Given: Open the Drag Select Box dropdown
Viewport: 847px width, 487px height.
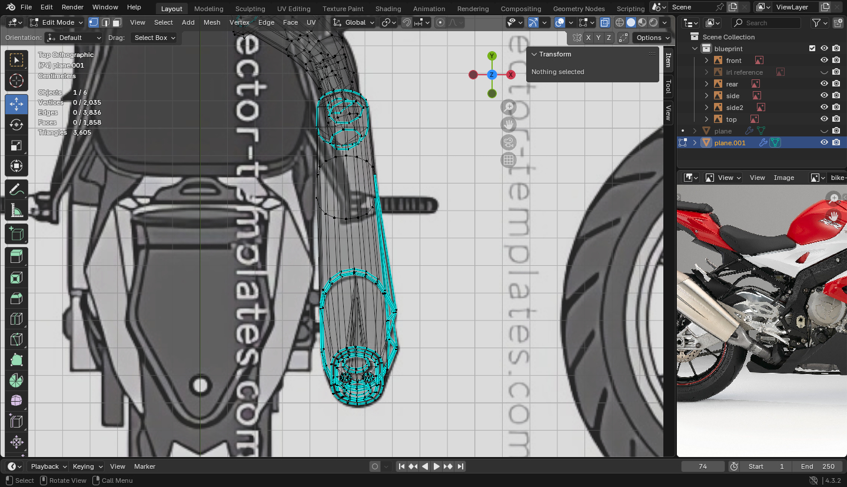Looking at the screenshot, I should (x=155, y=38).
